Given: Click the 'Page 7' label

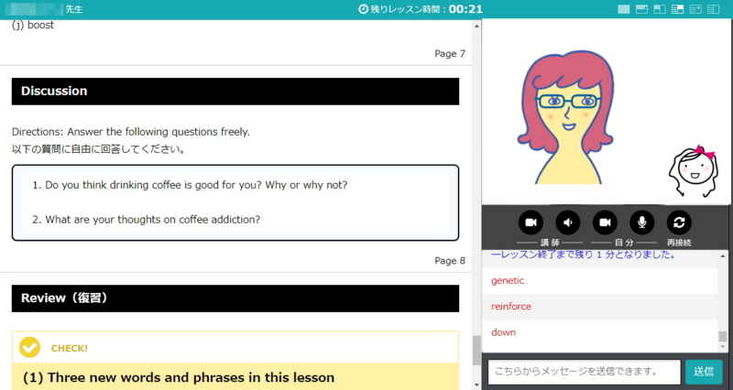Looking at the screenshot, I should coord(450,54).
